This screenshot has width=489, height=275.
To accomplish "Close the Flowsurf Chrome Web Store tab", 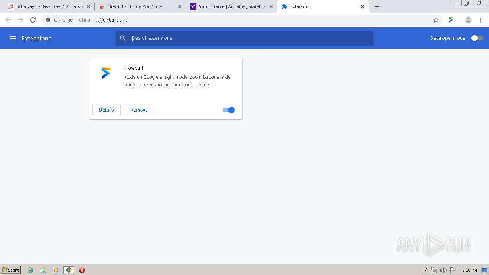I will pyautogui.click(x=180, y=6).
